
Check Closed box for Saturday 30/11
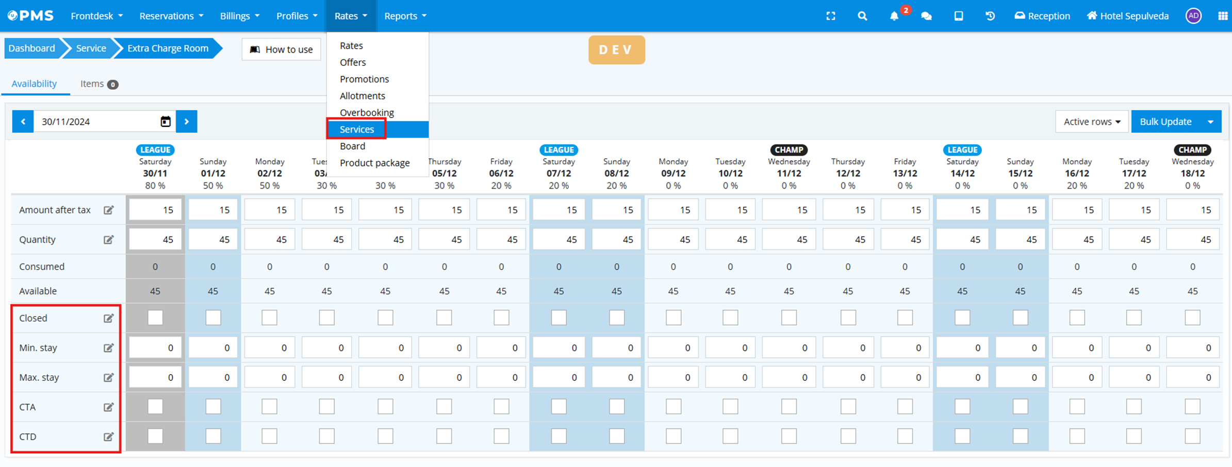point(155,318)
